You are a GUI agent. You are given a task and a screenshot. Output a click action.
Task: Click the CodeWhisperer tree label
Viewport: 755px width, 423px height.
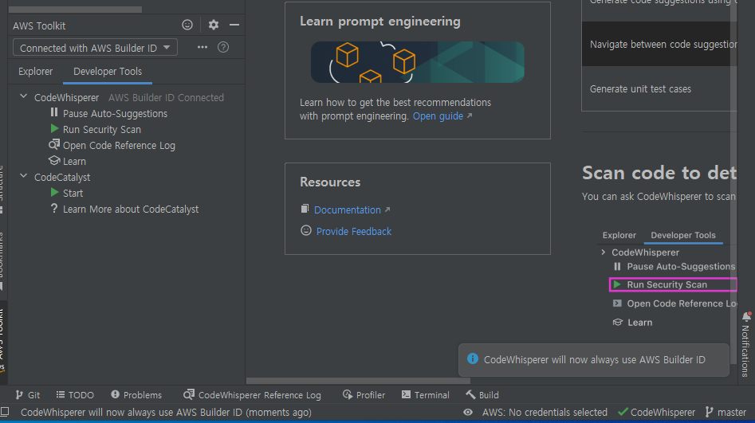(x=66, y=98)
